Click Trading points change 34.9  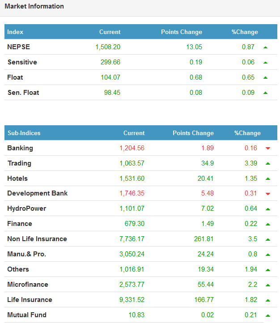click(208, 163)
